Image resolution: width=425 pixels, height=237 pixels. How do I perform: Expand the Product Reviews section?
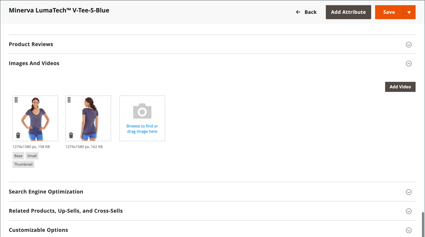409,45
